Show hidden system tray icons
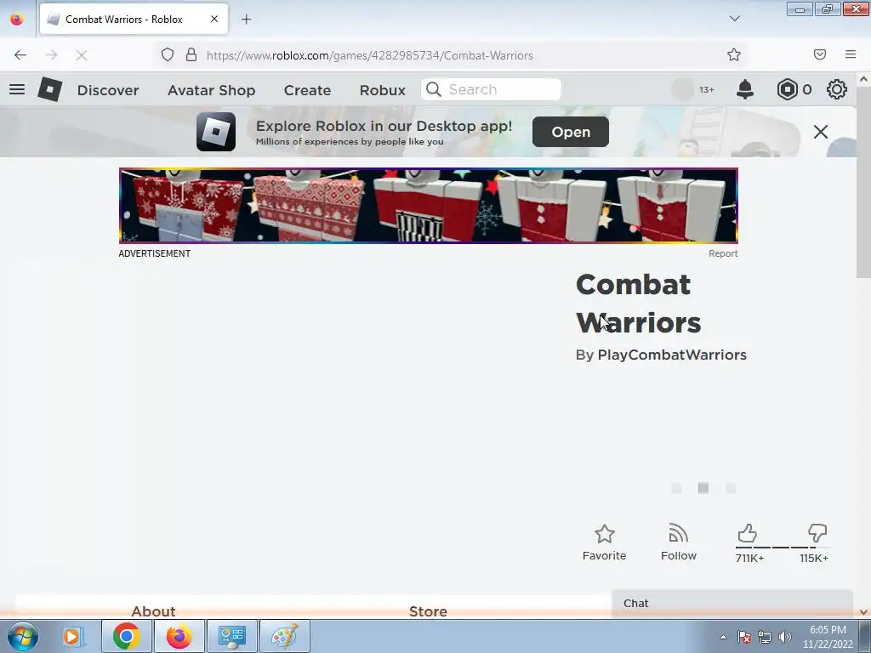Viewport: 871px width, 653px height. (723, 637)
